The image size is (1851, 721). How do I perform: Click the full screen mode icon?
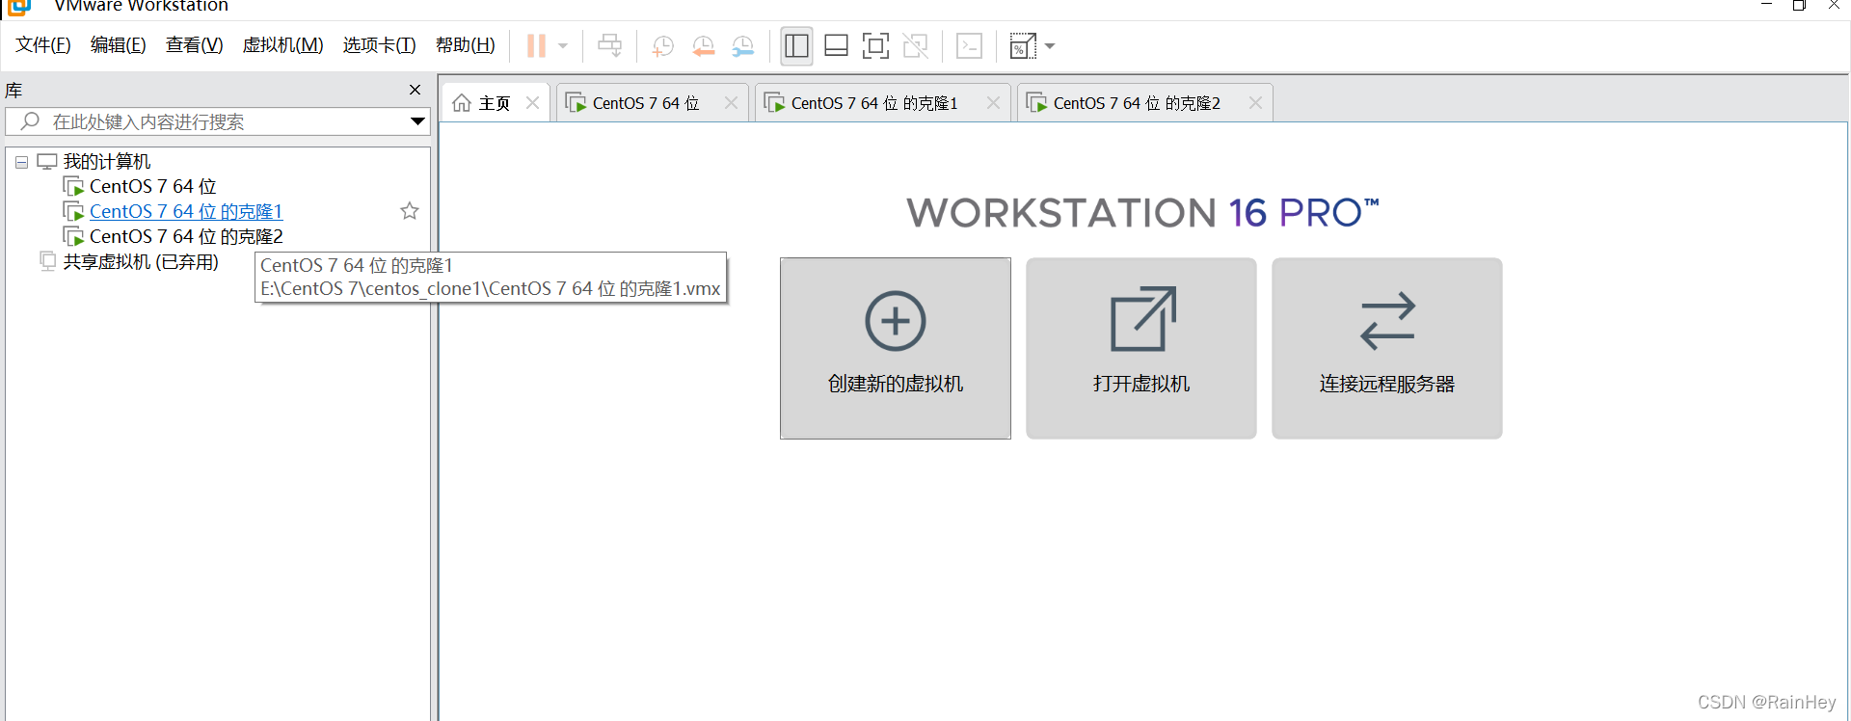pyautogui.click(x=875, y=45)
